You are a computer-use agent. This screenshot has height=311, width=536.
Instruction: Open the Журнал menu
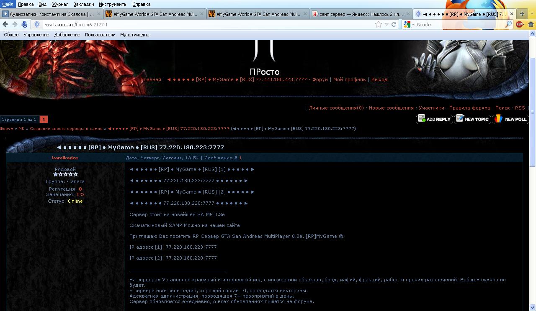[60, 4]
